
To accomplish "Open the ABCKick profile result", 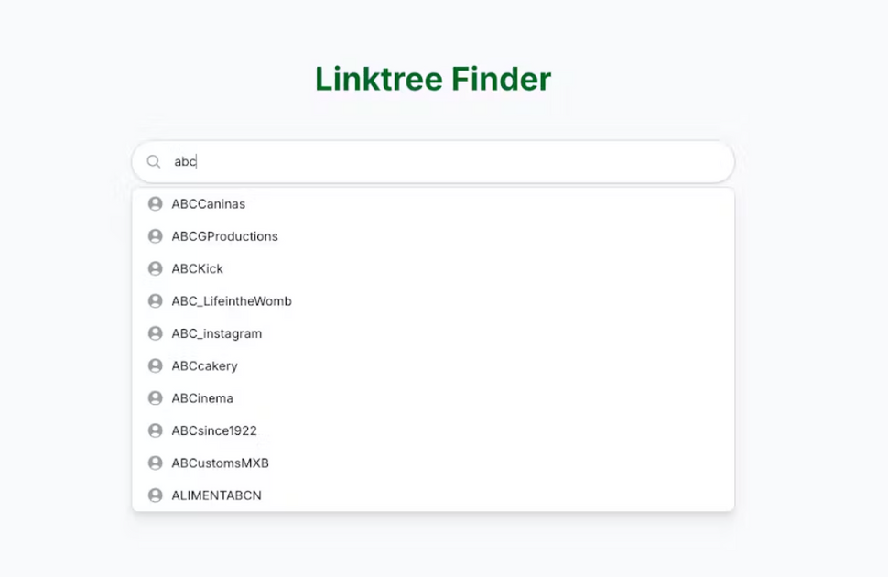I will click(x=198, y=268).
